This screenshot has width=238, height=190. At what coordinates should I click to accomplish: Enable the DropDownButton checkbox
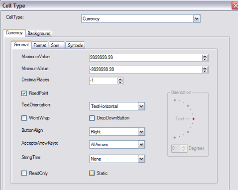(92, 118)
